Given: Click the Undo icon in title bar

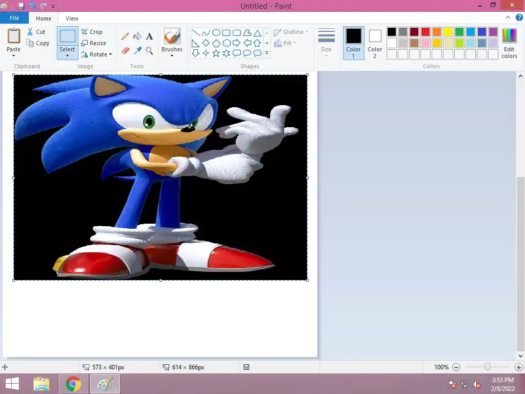Looking at the screenshot, I should click(32, 6).
